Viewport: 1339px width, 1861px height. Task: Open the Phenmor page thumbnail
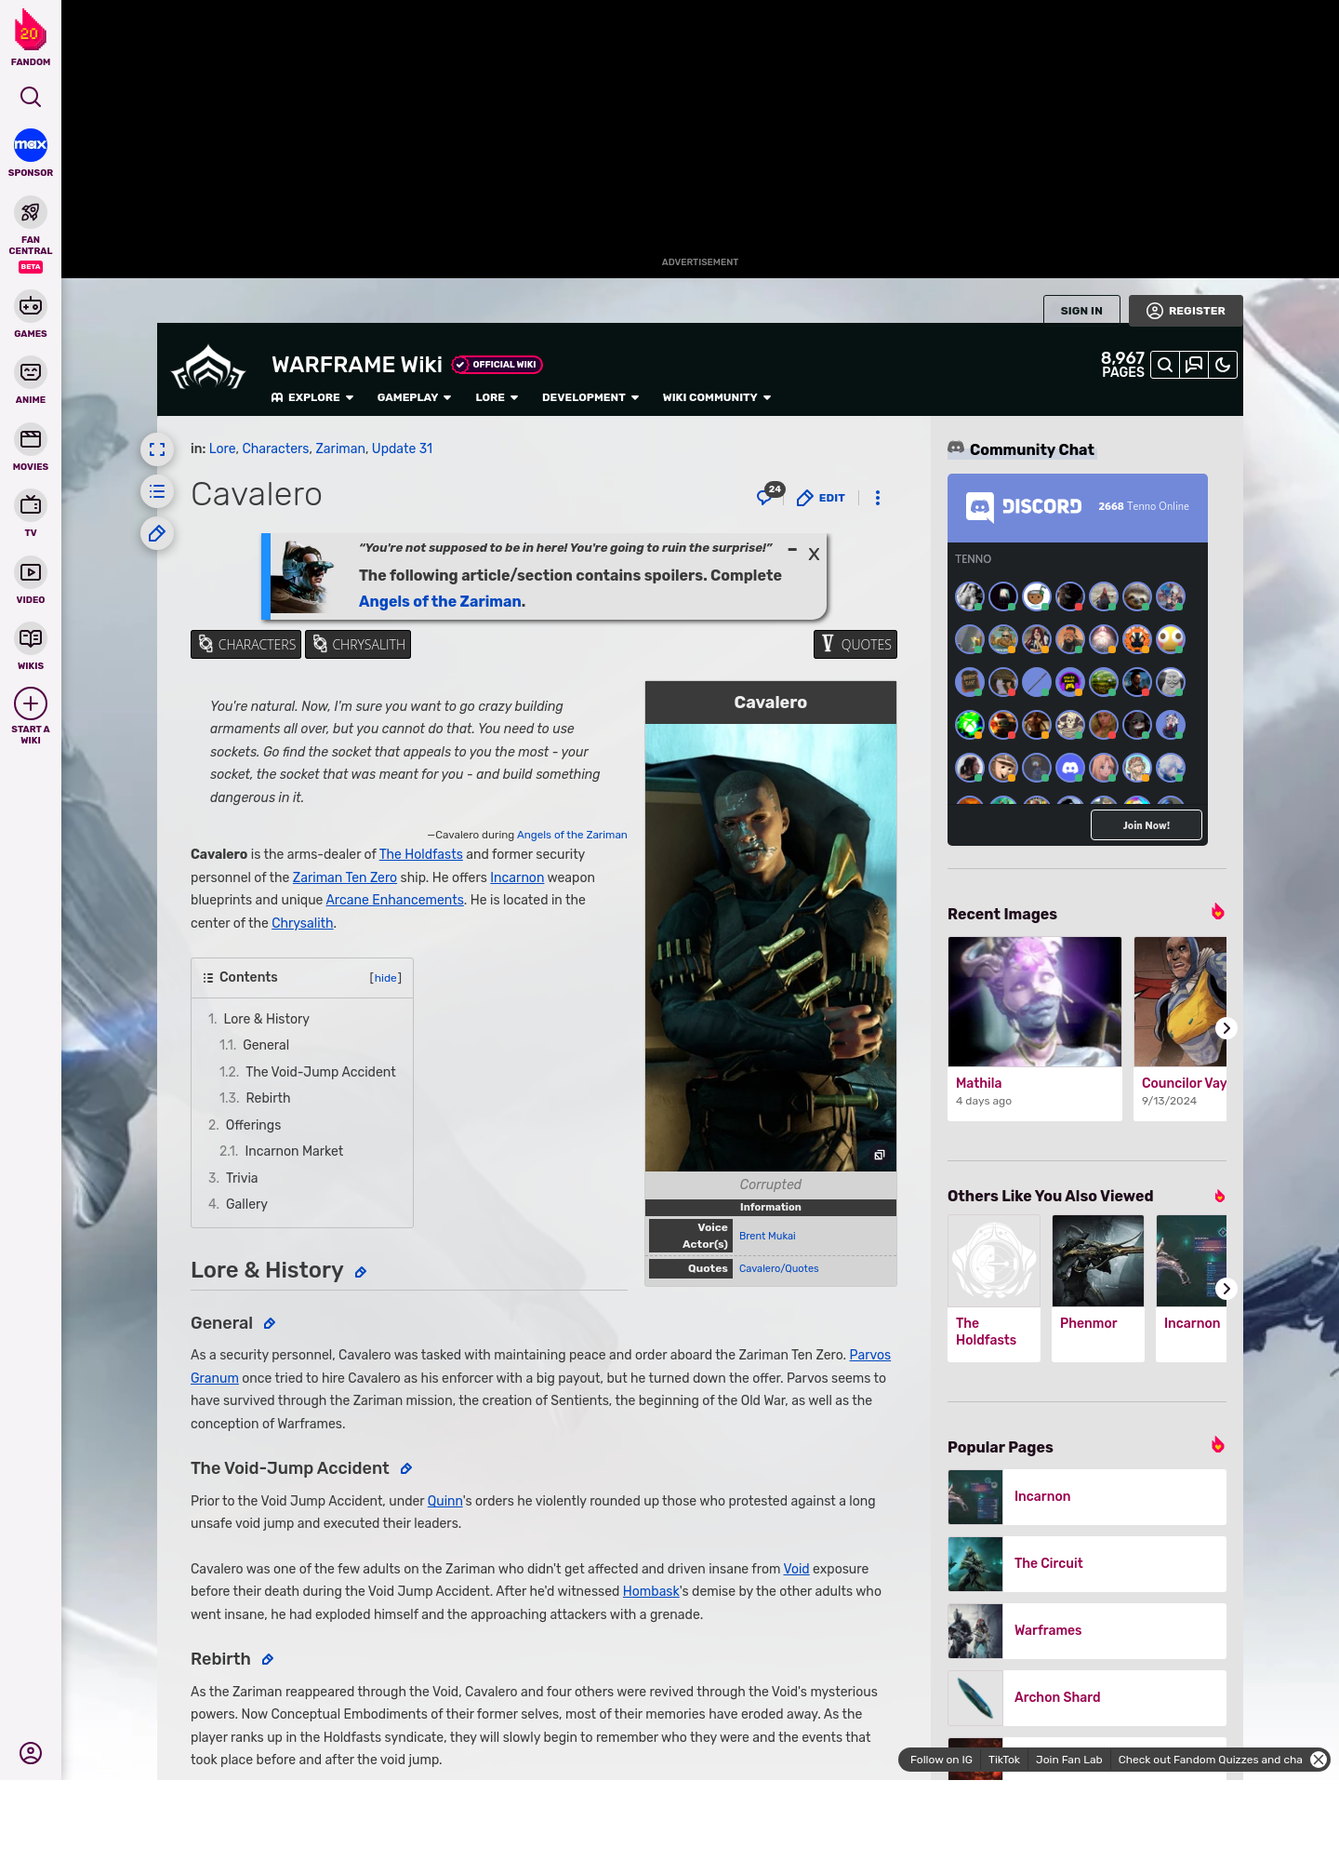point(1098,1261)
